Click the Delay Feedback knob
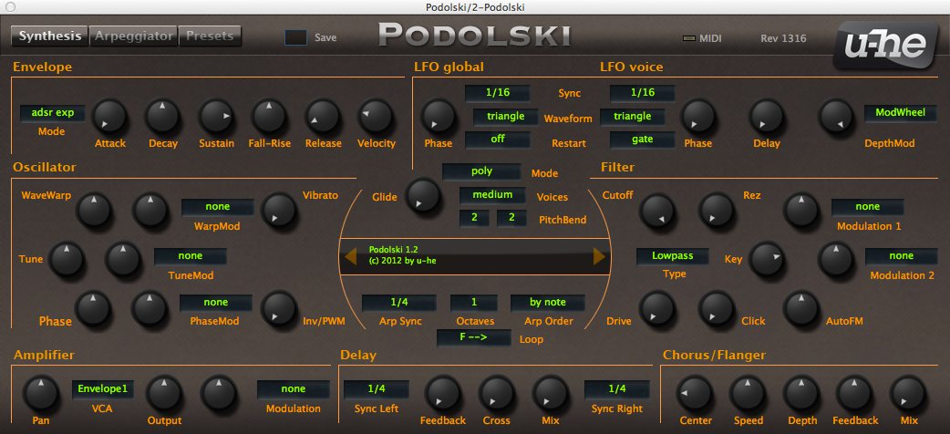This screenshot has width=950, height=434. 443,393
